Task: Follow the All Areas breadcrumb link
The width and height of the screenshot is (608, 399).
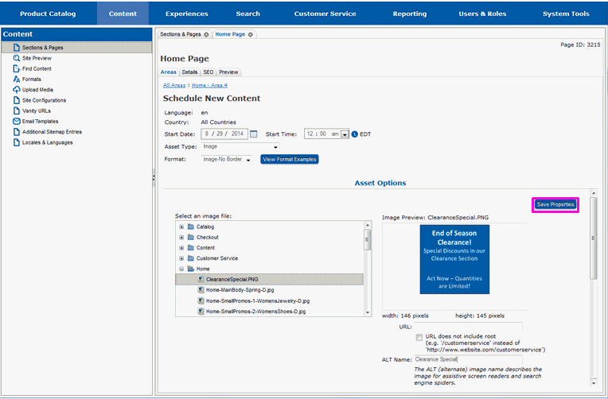Action: coord(174,85)
